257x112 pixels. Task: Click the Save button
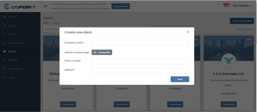180,79
